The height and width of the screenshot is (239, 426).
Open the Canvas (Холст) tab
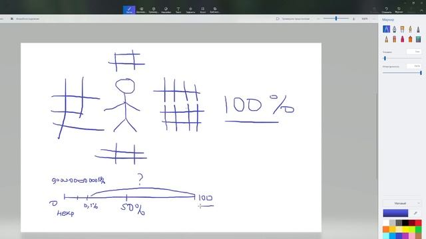[202, 10]
